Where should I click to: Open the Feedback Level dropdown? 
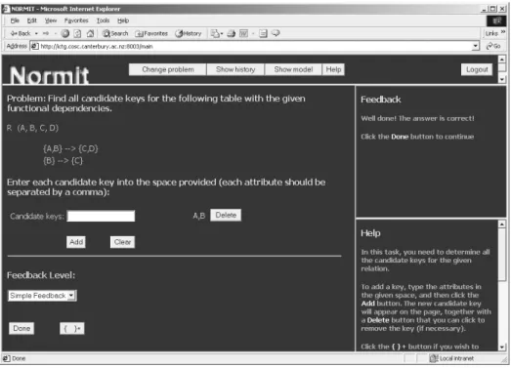coord(42,296)
